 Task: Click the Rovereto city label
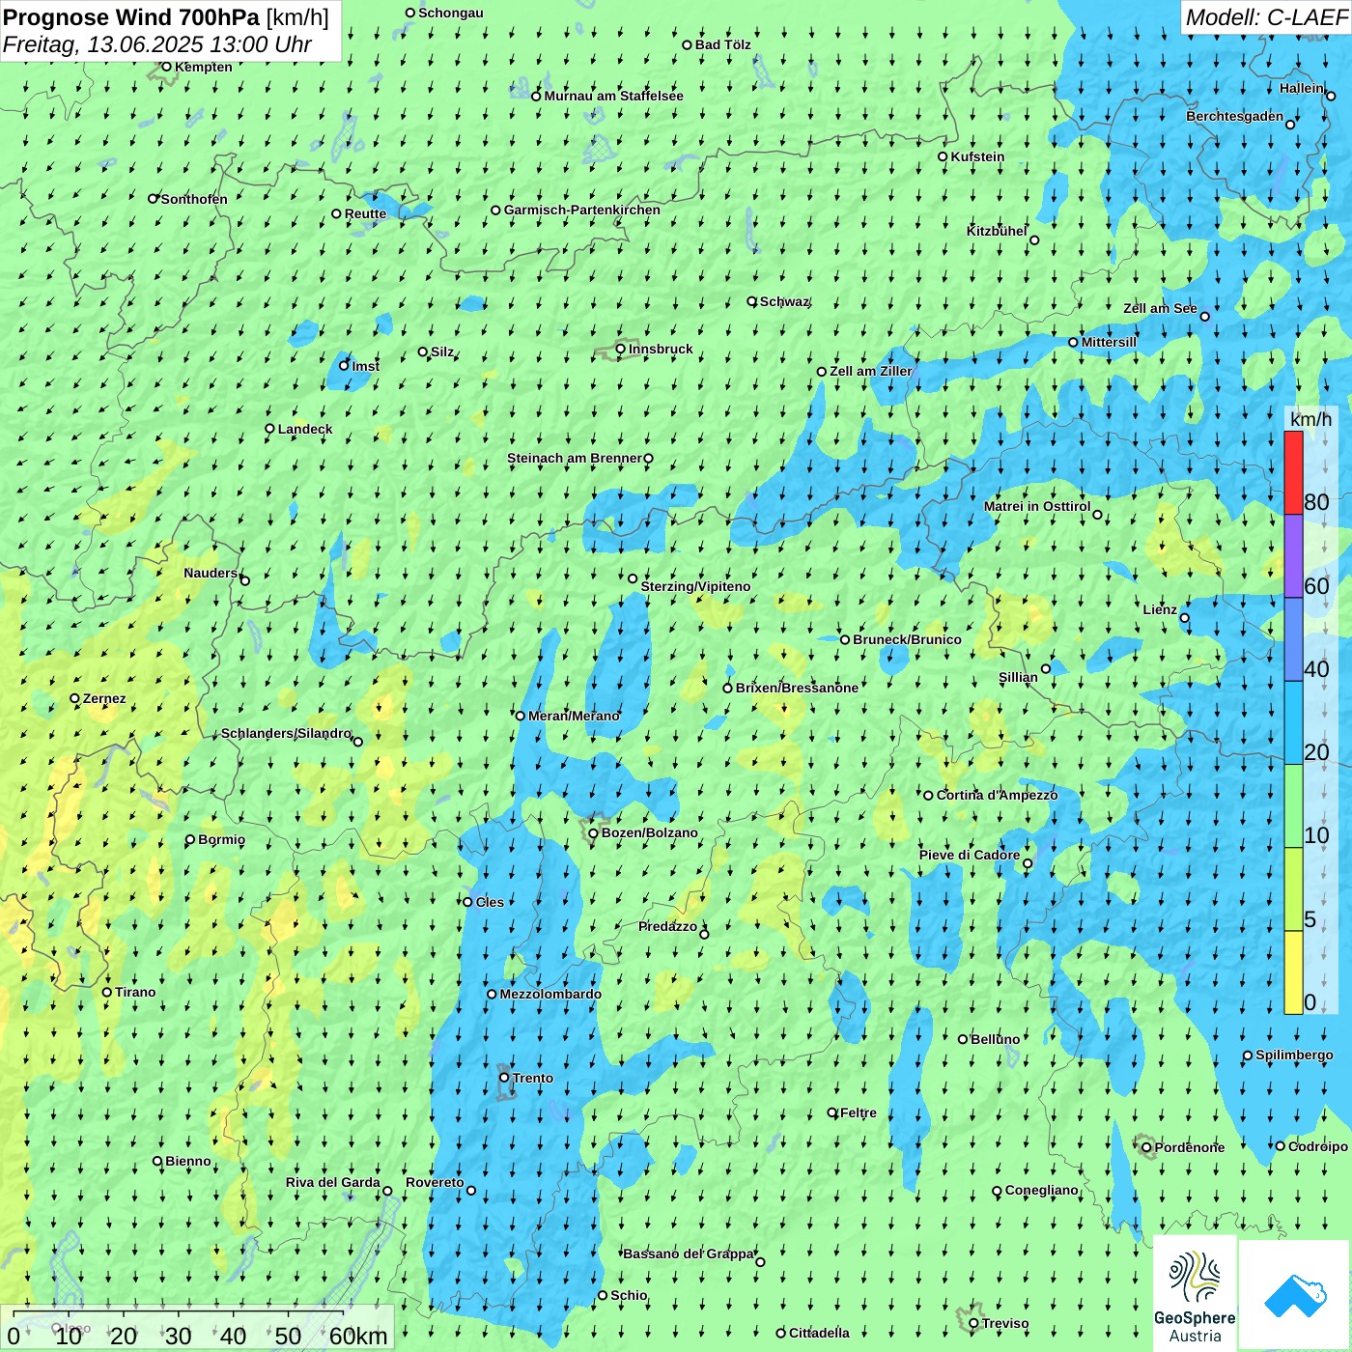point(435,1182)
